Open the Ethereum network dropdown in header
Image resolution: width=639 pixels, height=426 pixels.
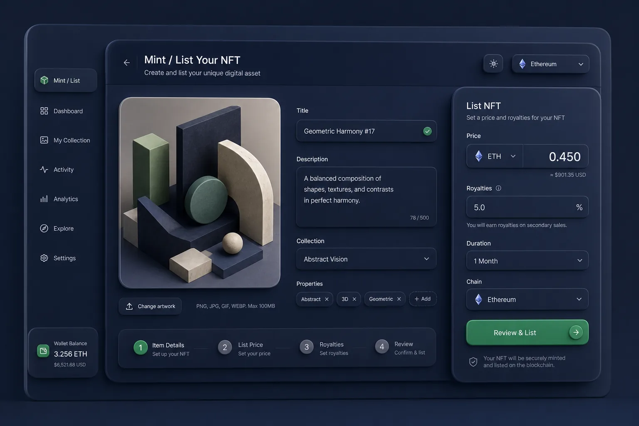[x=551, y=64]
